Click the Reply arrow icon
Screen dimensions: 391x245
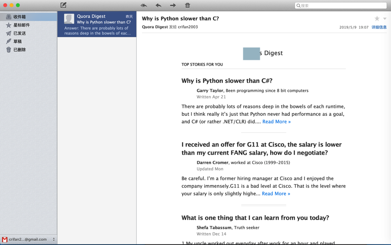tap(158, 5)
